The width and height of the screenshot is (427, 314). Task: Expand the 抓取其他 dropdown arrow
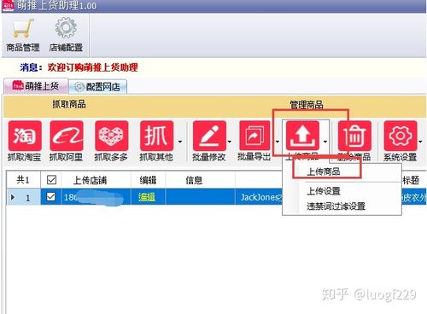pos(180,141)
